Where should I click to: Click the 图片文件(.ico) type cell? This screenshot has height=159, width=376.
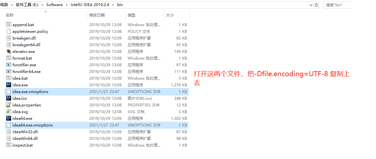click(x=140, y=98)
